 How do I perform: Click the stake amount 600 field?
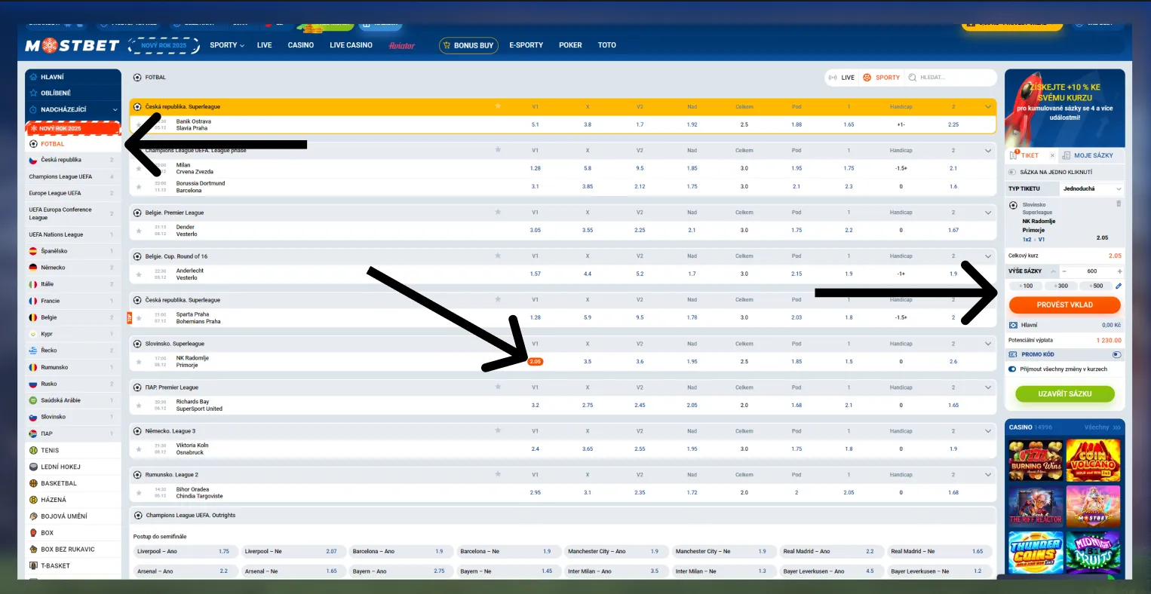(x=1091, y=271)
